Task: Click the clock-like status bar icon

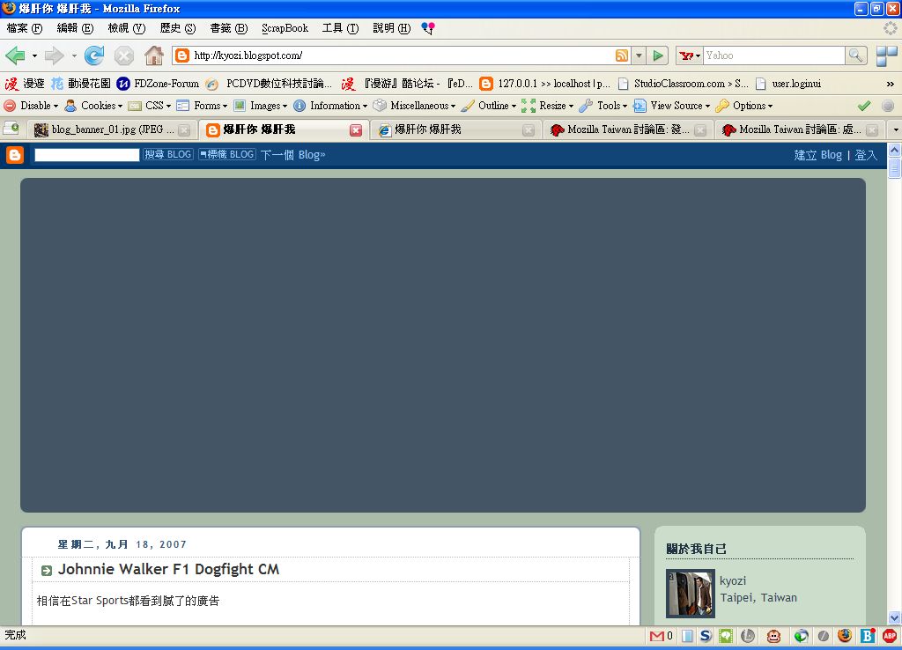Action: (x=747, y=636)
